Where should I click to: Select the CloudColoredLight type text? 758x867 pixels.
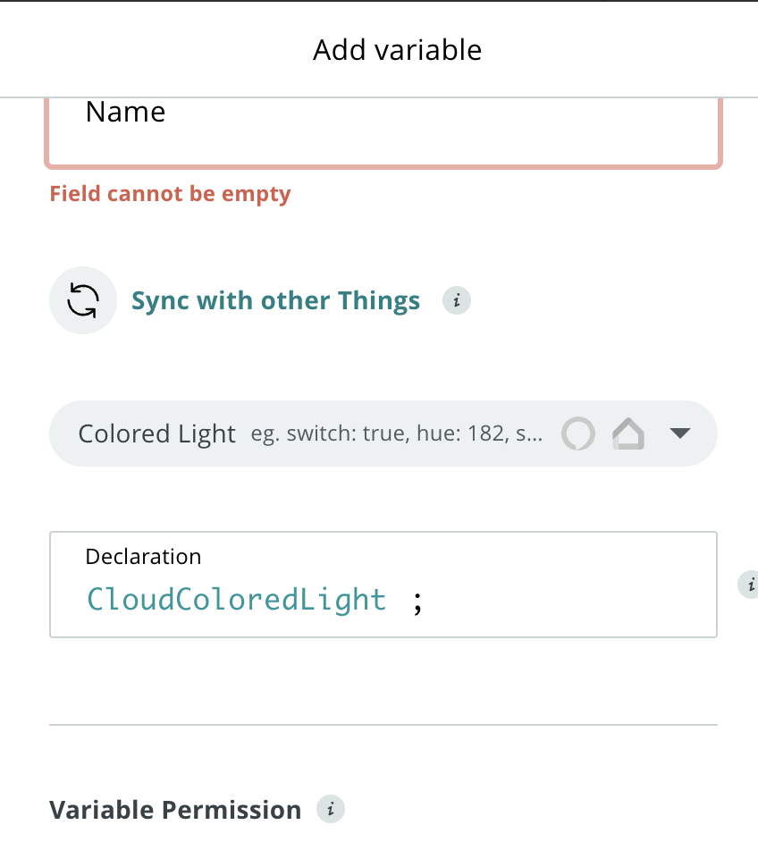[236, 599]
